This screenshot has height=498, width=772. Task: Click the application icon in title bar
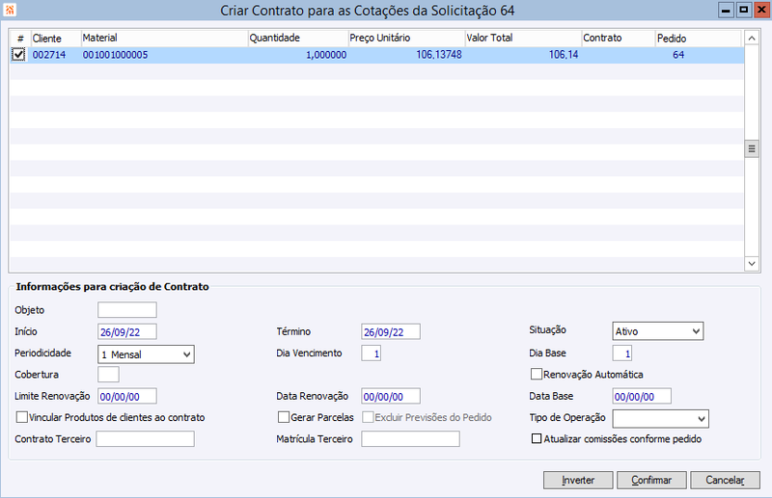(10, 10)
